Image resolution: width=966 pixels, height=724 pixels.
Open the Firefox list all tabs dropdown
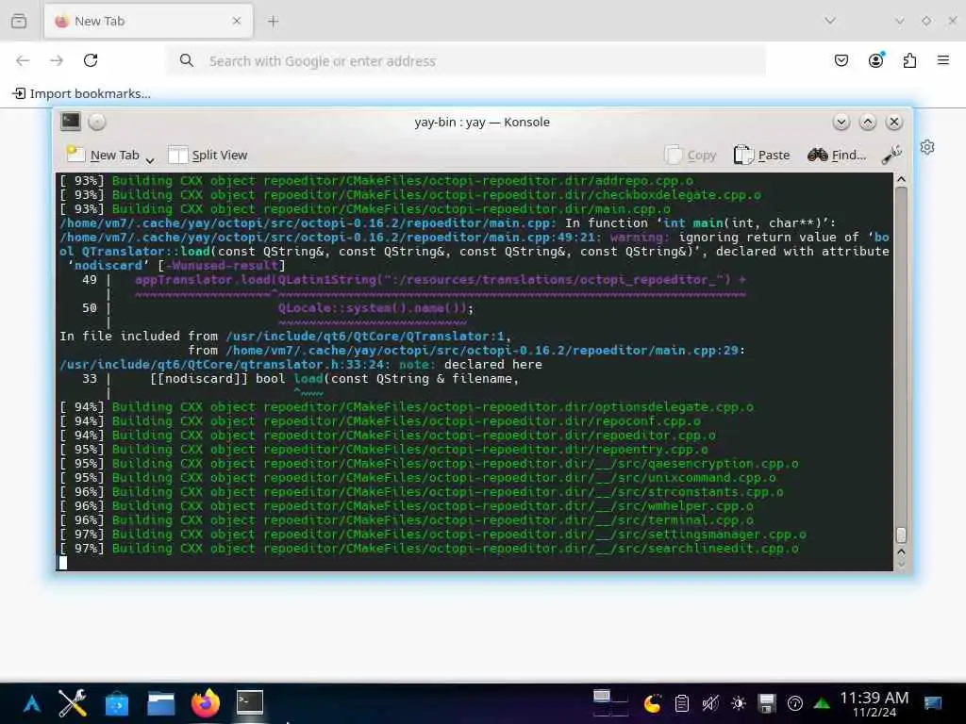(x=830, y=21)
